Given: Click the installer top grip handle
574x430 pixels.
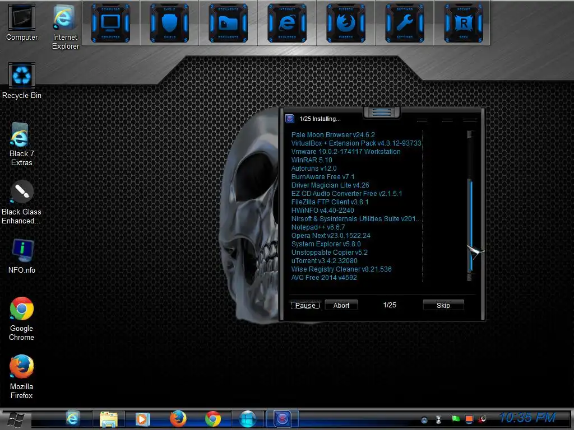Looking at the screenshot, I should point(381,112).
